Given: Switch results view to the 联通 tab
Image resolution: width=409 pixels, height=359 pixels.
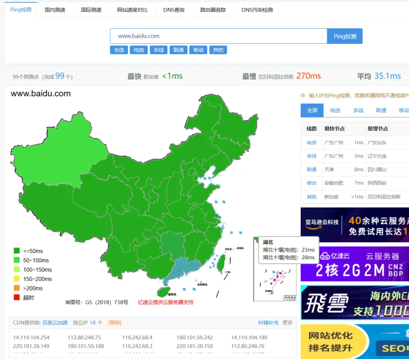Looking at the screenshot, I should coord(381,110).
